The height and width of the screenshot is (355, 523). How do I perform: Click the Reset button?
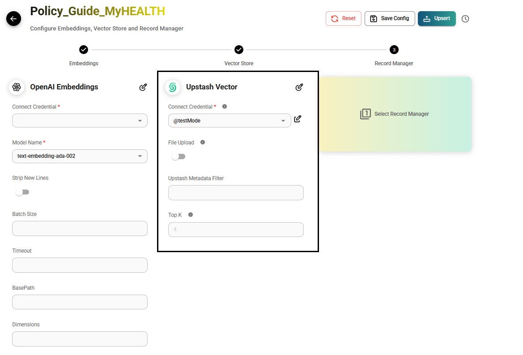click(343, 19)
